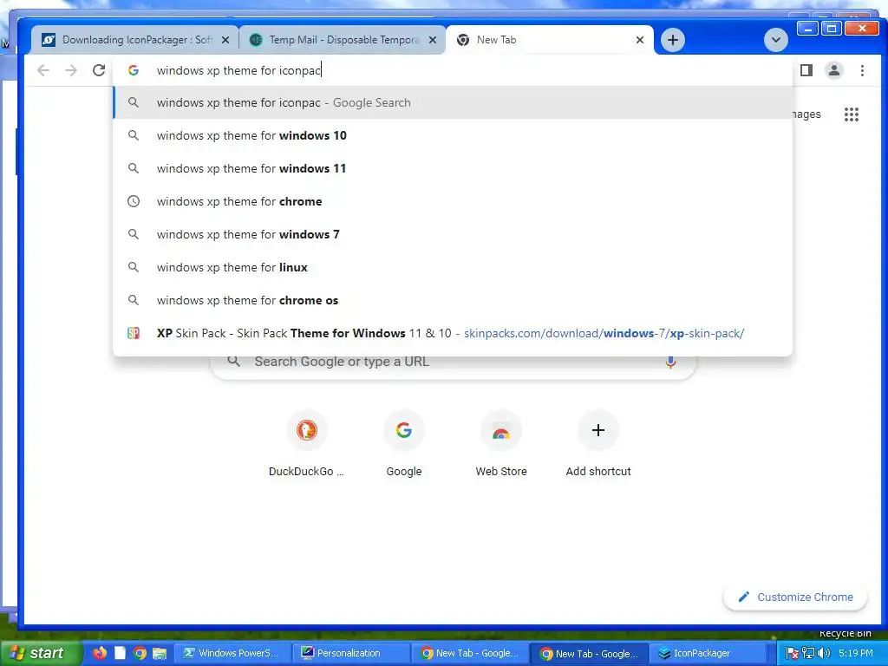Click the browser back arrow

click(43, 70)
